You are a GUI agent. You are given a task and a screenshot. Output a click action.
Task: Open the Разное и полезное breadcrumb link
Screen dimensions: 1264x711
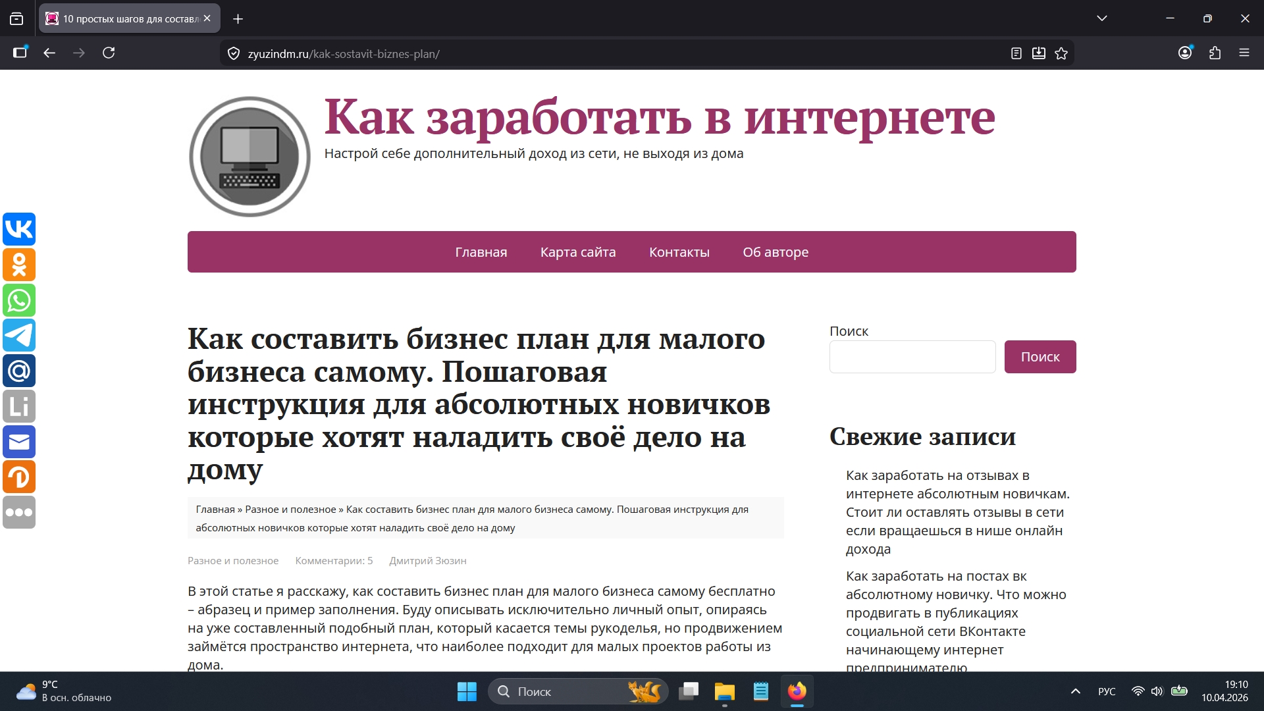coord(290,508)
